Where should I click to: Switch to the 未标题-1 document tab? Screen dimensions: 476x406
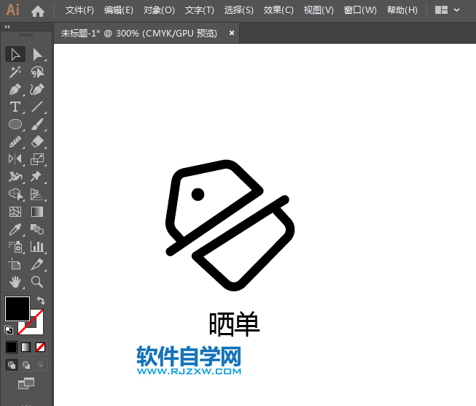click(139, 33)
